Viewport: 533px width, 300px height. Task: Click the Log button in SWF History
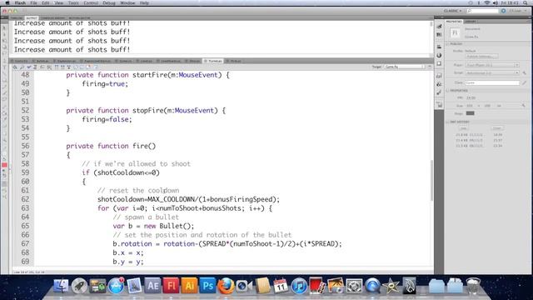(463, 128)
